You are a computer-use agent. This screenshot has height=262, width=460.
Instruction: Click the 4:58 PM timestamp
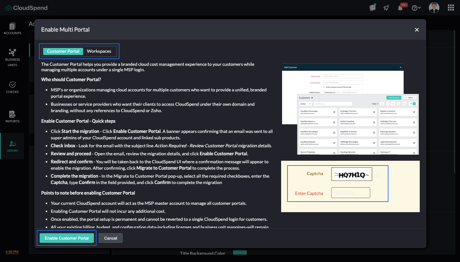tap(11, 252)
